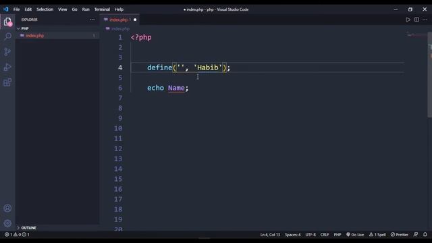
Task: Open the Help menu
Action: point(119,9)
